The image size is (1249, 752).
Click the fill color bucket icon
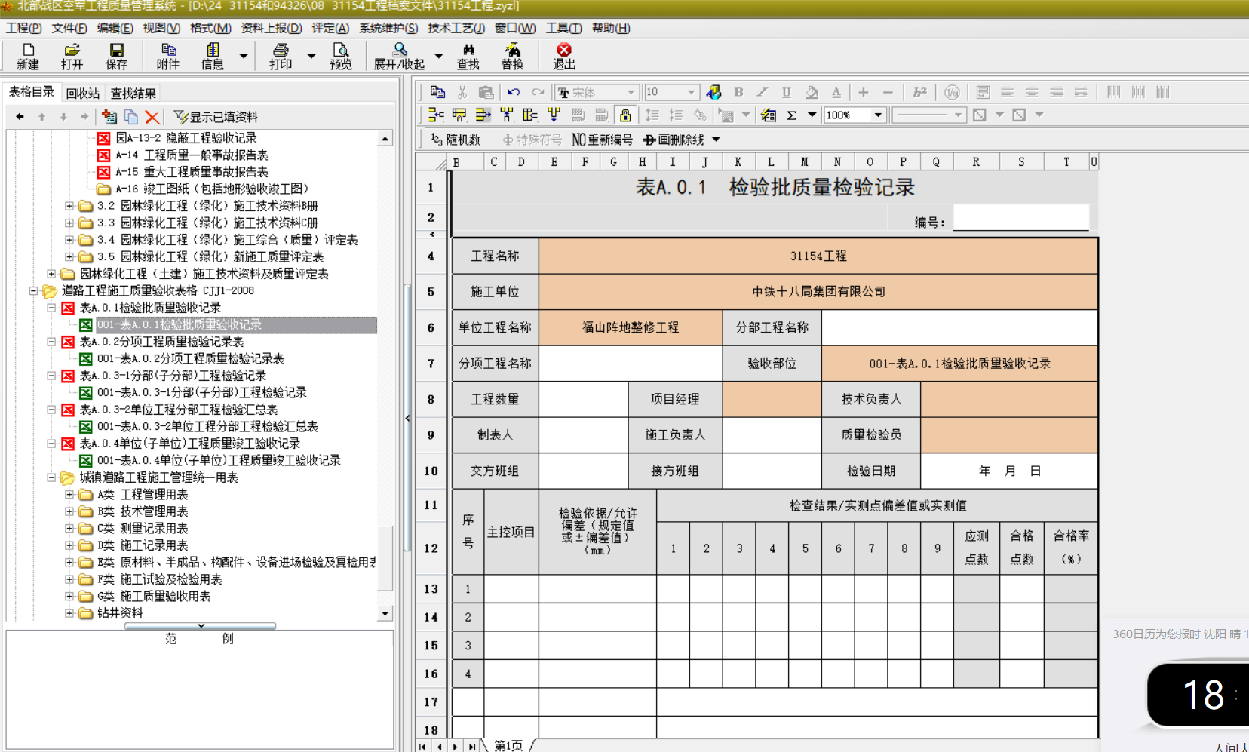point(812,92)
